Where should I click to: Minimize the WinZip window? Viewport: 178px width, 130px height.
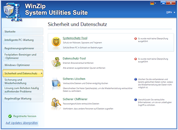tap(163, 3)
